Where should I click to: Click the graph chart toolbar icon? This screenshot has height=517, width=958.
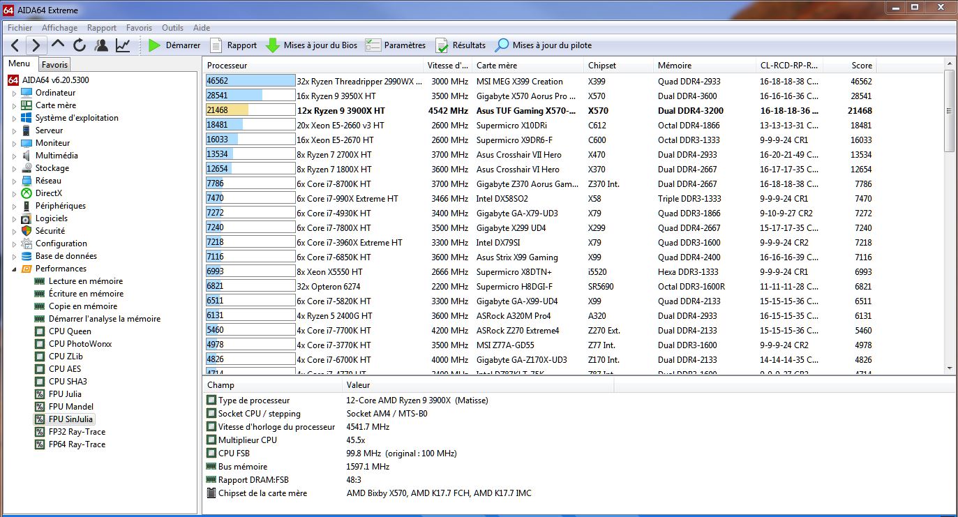pos(123,45)
